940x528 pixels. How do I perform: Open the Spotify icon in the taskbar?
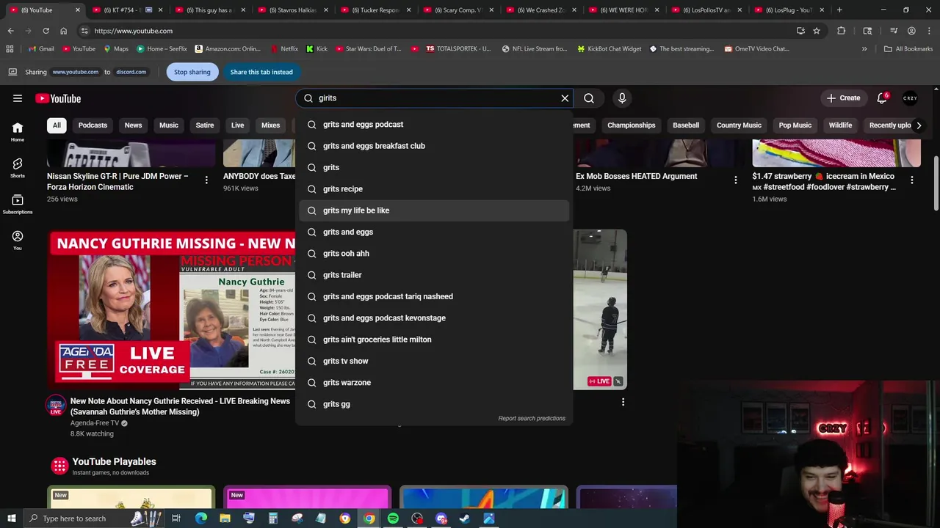point(393,518)
